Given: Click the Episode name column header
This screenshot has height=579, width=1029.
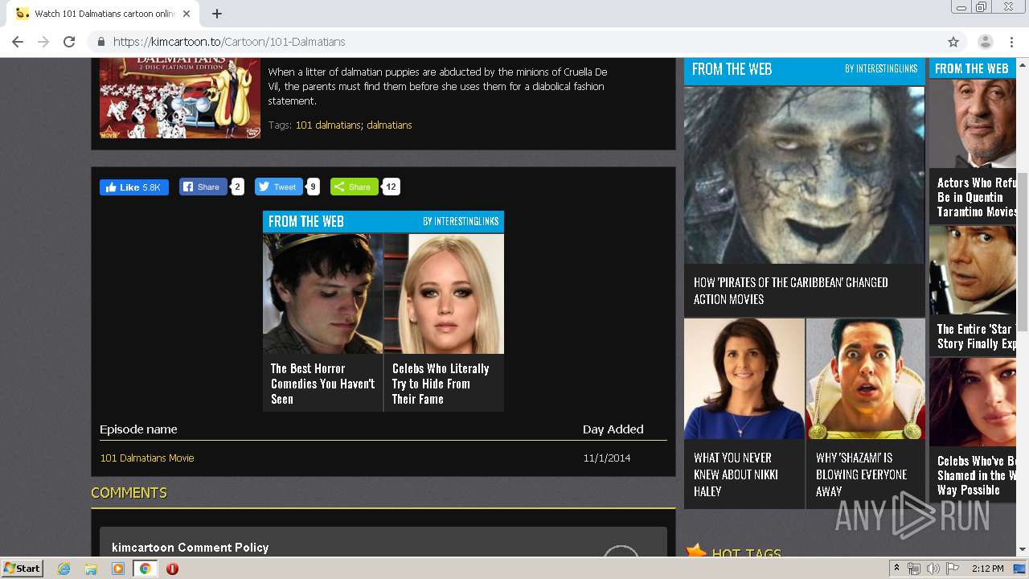Looking at the screenshot, I should tap(138, 429).
